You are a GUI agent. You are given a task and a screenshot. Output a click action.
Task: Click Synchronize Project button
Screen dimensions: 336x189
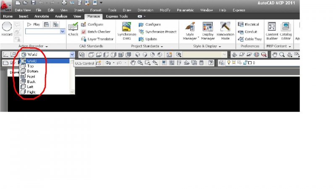158,32
